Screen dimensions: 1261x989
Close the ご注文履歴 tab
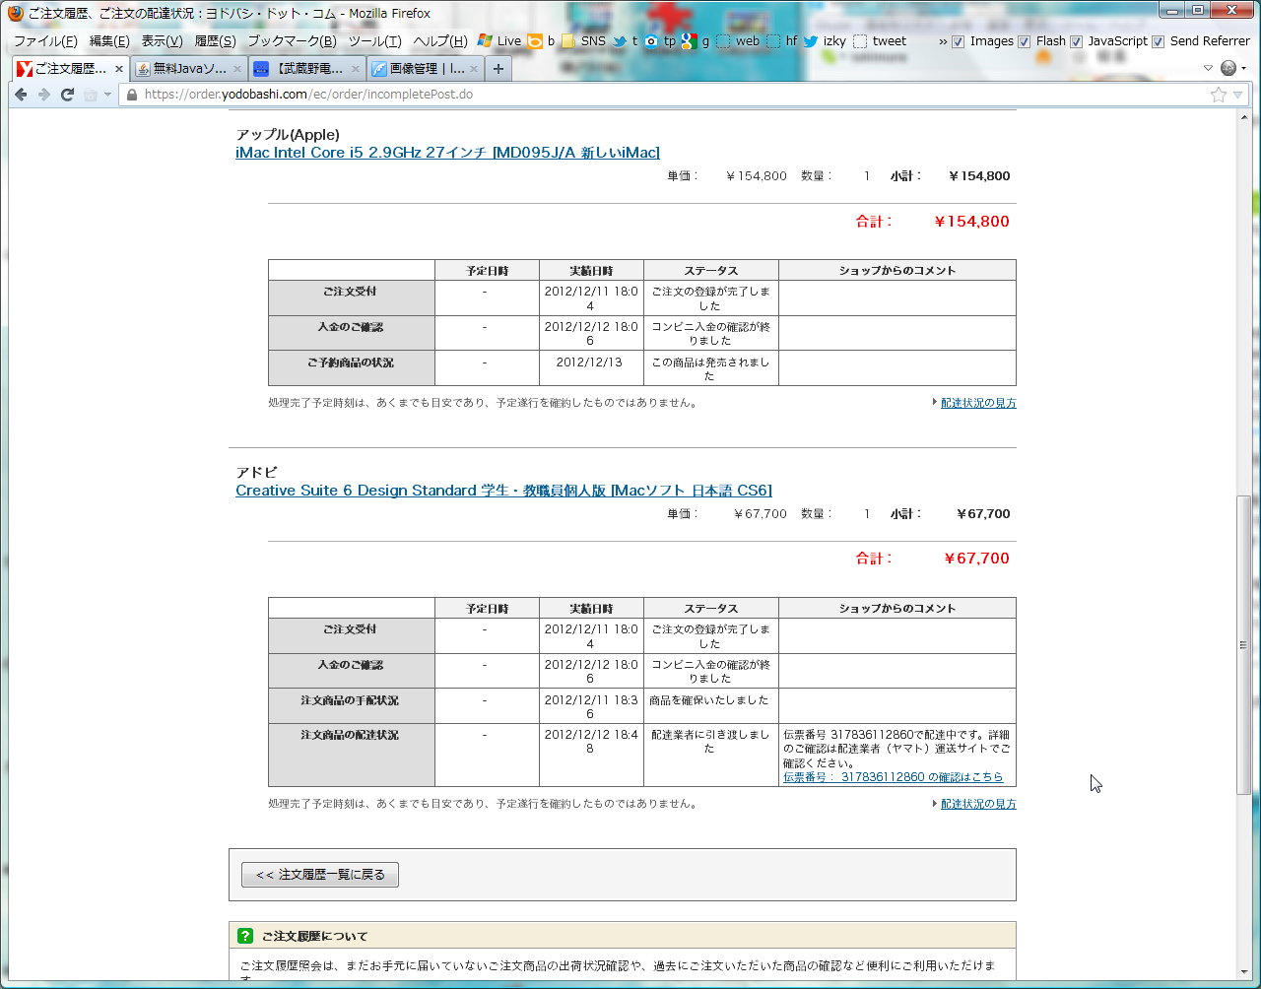[119, 69]
